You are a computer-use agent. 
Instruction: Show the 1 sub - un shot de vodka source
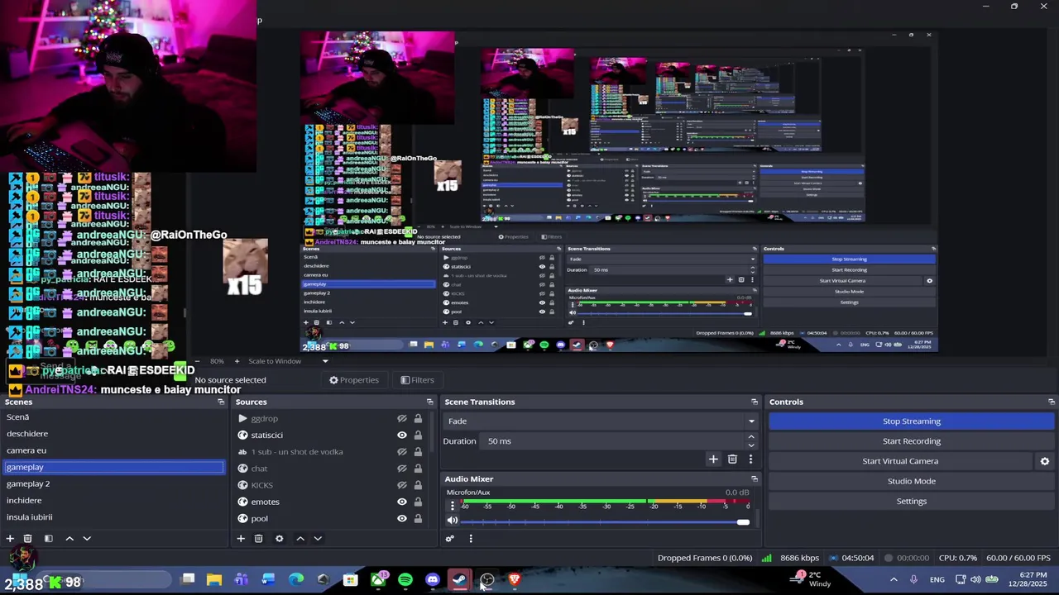click(x=402, y=452)
